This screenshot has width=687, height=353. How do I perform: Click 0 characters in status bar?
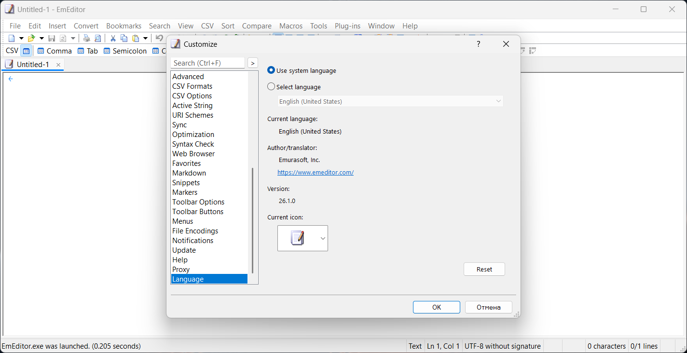coord(606,346)
